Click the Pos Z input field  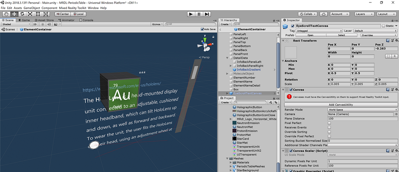click(x=386, y=48)
